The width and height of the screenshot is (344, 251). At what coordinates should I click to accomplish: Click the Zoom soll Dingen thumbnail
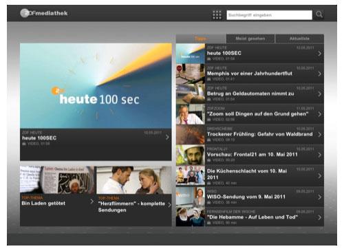tap(191, 114)
